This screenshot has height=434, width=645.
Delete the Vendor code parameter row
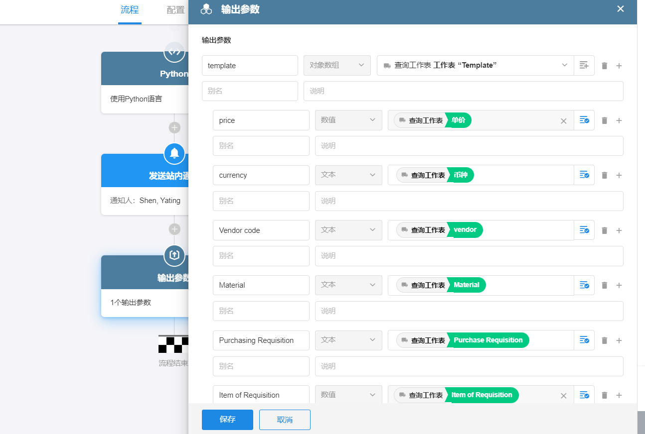pyautogui.click(x=605, y=230)
